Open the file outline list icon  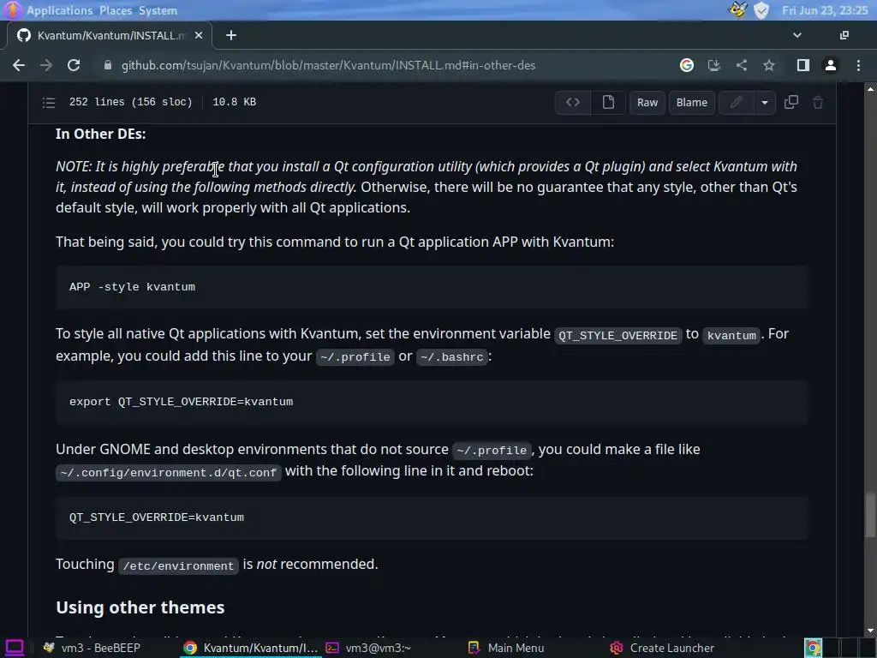click(x=49, y=103)
